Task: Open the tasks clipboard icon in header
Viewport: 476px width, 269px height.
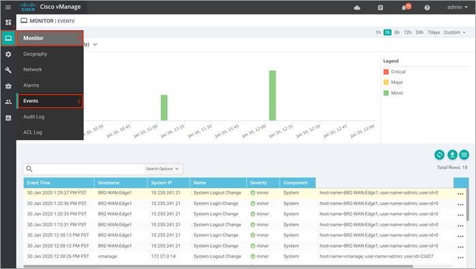Action: [x=381, y=7]
